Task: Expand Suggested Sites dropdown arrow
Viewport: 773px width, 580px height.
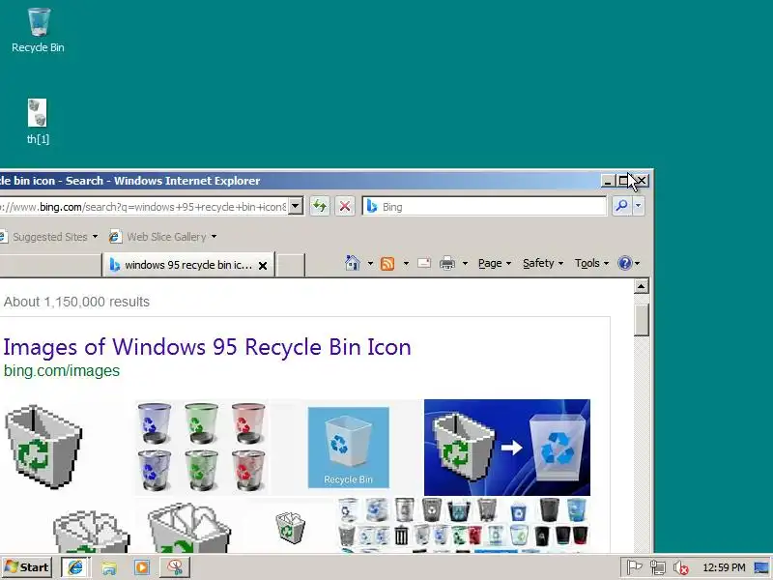Action: (95, 237)
